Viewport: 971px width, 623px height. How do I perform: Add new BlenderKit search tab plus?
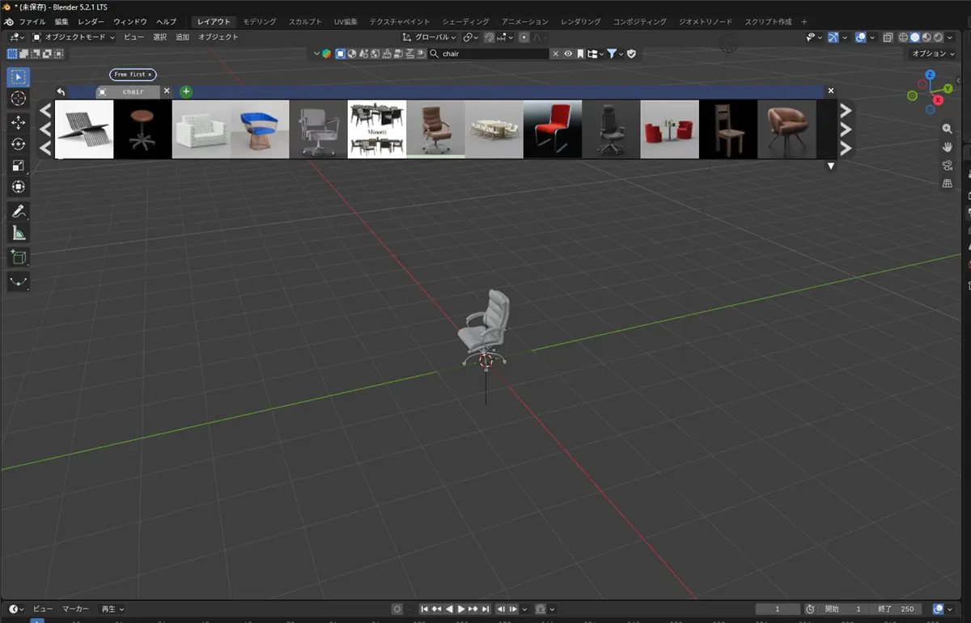[x=186, y=91]
